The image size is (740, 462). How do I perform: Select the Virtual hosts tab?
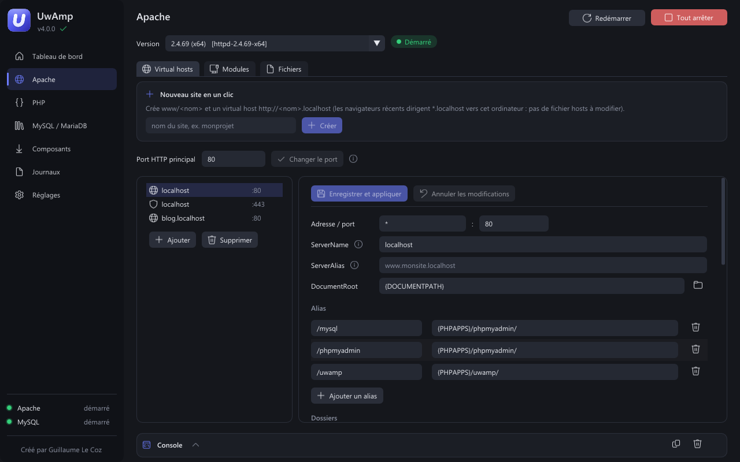tap(168, 69)
